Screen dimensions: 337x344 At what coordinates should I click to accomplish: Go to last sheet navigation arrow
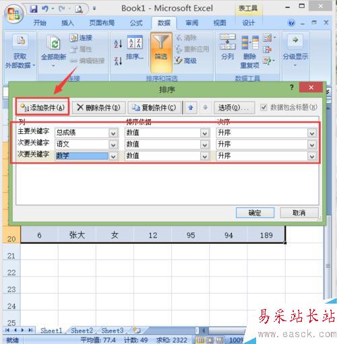click(x=31, y=330)
